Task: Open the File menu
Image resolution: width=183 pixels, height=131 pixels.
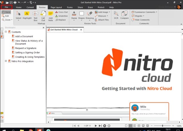Action: [x=6, y=7]
